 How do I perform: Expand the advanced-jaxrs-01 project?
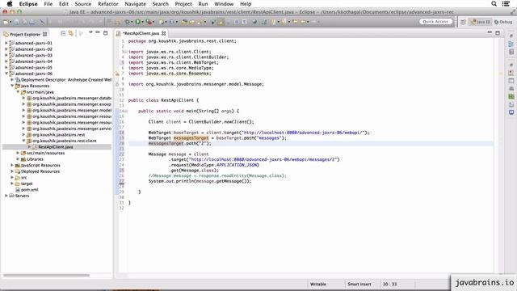(6, 43)
